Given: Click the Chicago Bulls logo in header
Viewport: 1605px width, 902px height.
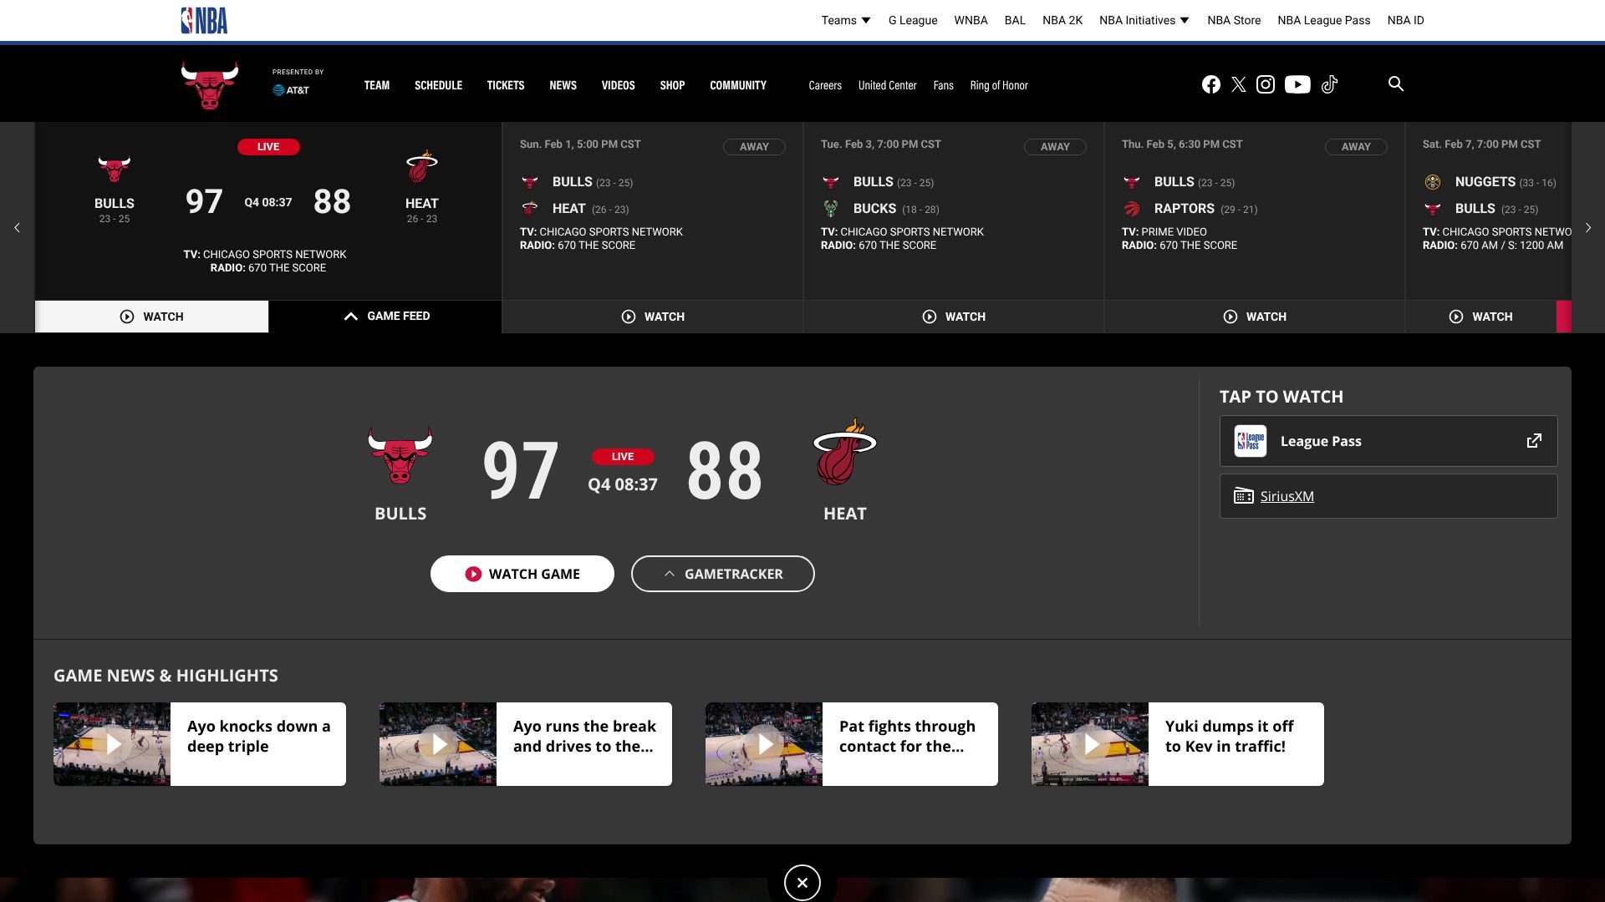Looking at the screenshot, I should click(x=210, y=84).
